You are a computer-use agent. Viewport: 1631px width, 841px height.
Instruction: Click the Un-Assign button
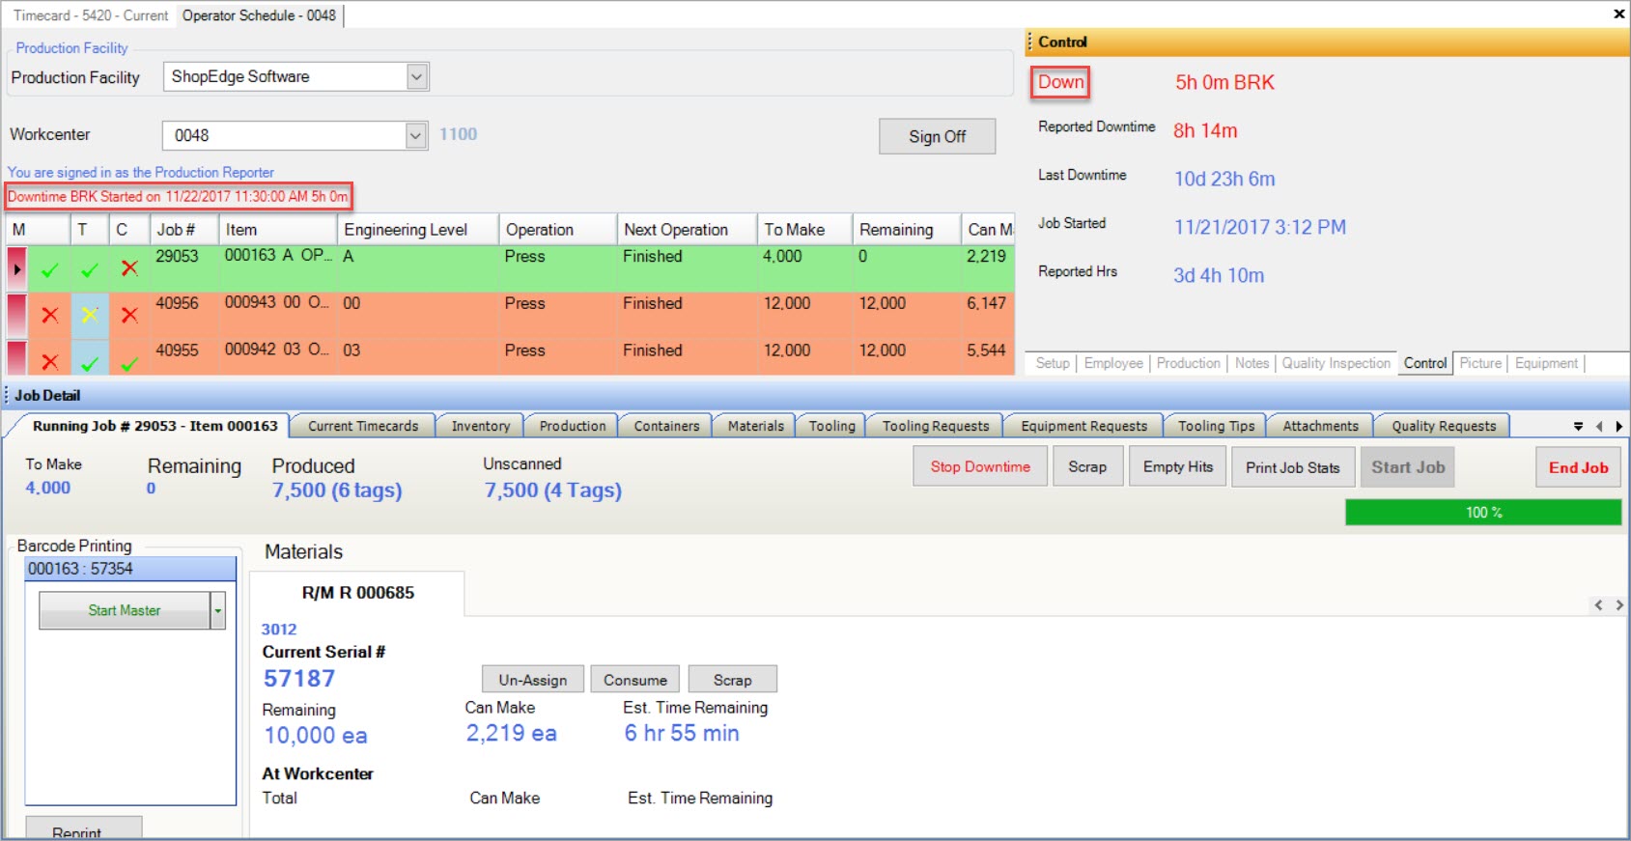(533, 680)
